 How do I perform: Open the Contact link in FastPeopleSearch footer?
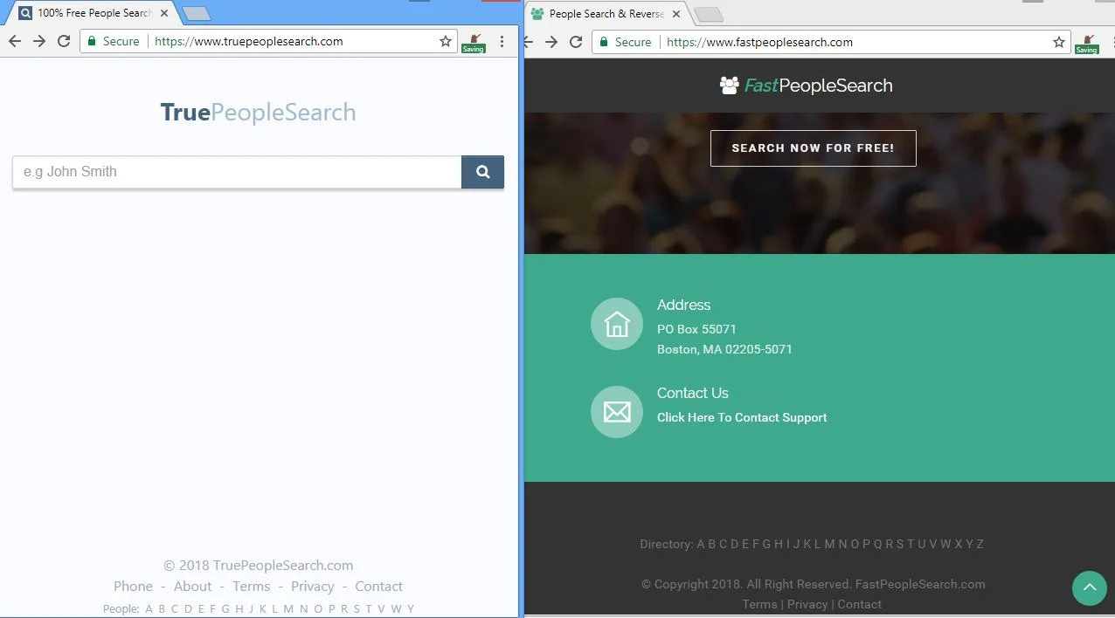click(x=860, y=604)
